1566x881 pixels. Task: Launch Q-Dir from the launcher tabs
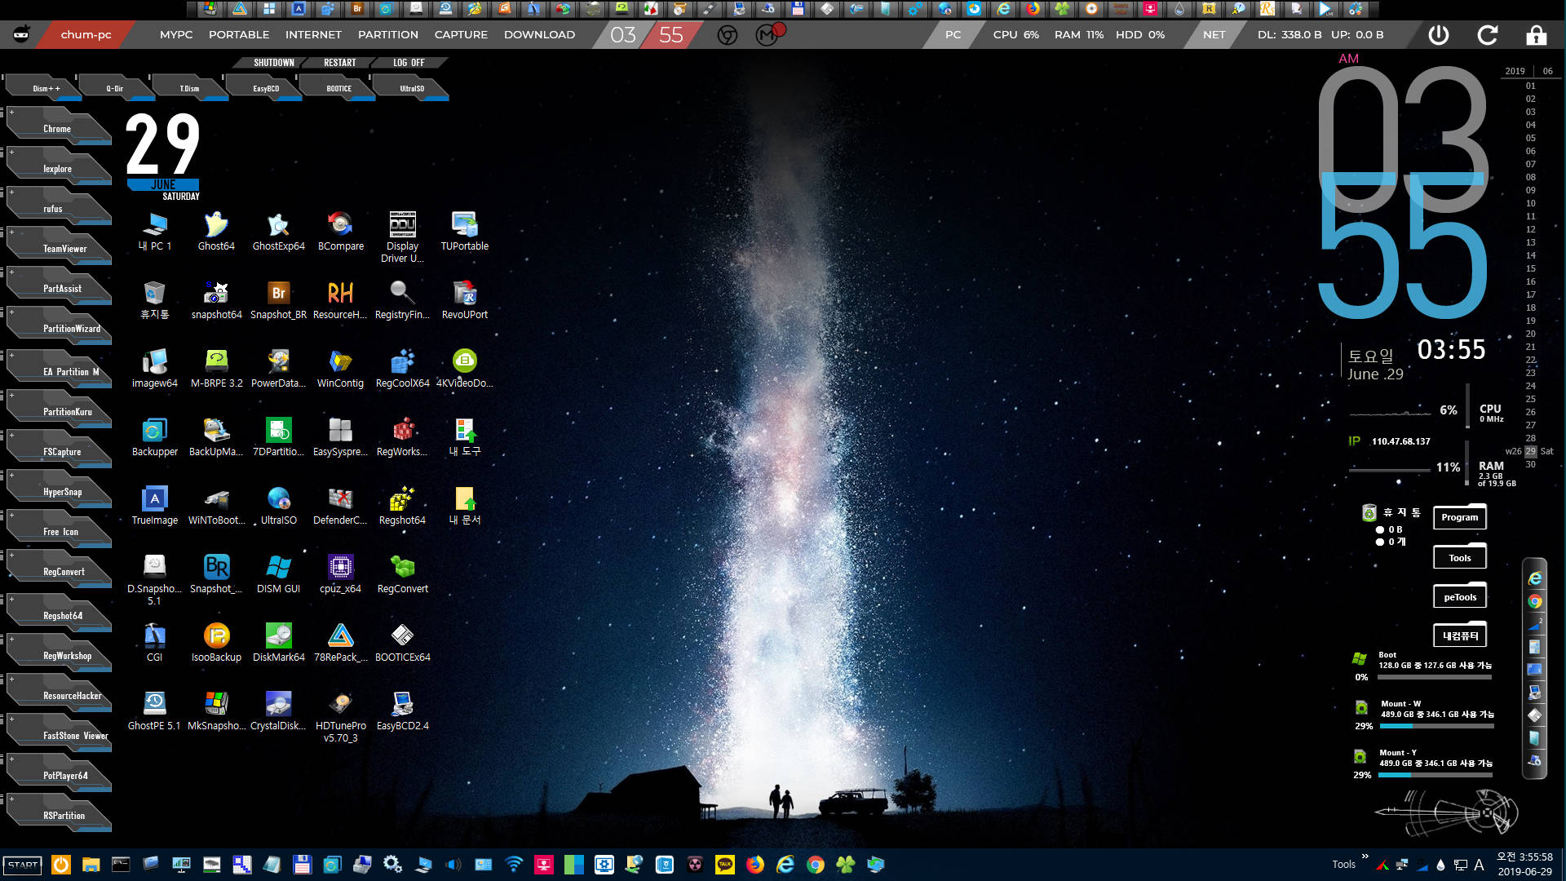pyautogui.click(x=115, y=88)
